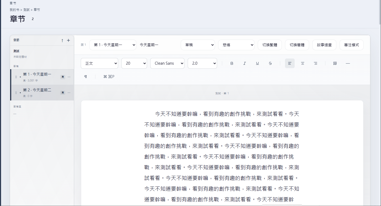Click the 稿 badge on chapter 2 row
This screenshot has height=206, width=381.
(x=63, y=92)
